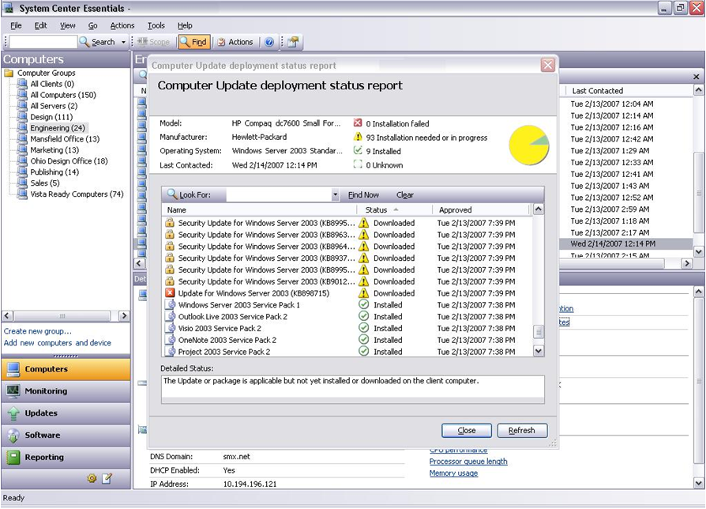Click the Scope toolbar button
The height and width of the screenshot is (509, 706).
[154, 42]
